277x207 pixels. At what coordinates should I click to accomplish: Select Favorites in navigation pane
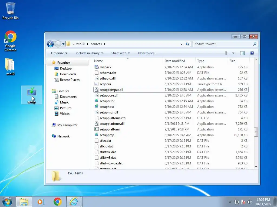point(64,63)
